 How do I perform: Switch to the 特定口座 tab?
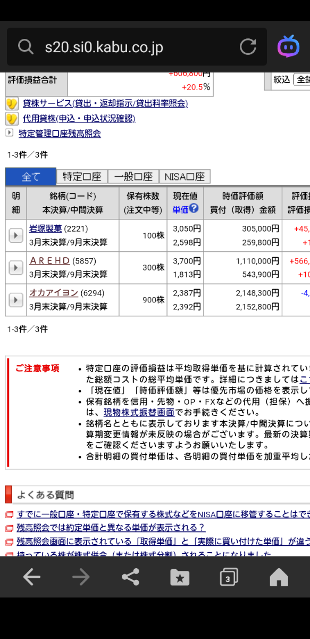82,177
